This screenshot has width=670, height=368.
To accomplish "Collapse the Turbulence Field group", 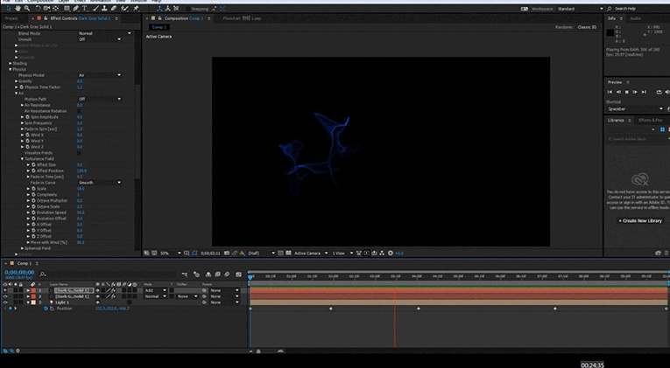I will tap(22, 158).
